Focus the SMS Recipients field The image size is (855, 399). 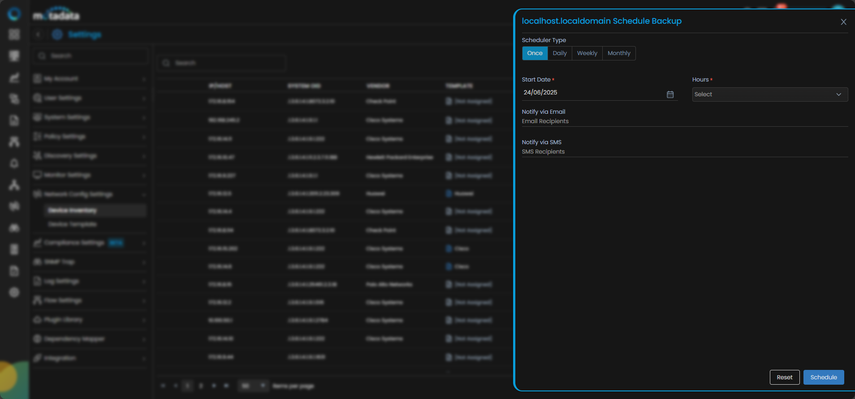(x=684, y=152)
